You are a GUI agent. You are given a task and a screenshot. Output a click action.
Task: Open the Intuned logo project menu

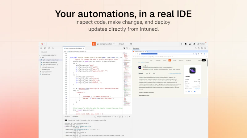(x=43, y=44)
